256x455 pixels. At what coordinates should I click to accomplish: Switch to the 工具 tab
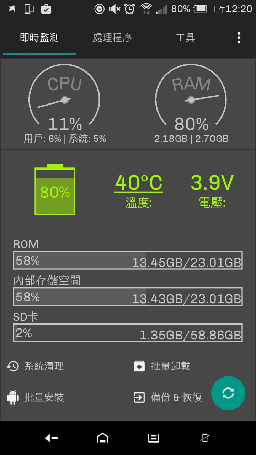tap(185, 38)
